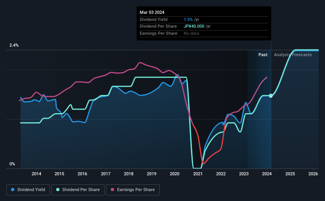Click the 2021 x-axis label
Image resolution: width=325 pixels, height=201 pixels.
coord(198,174)
